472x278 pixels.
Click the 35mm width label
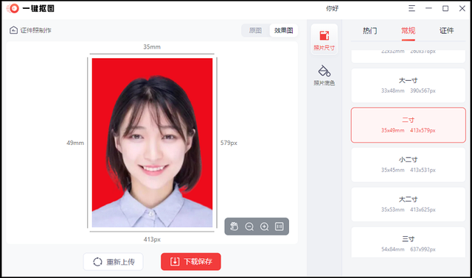(x=152, y=47)
